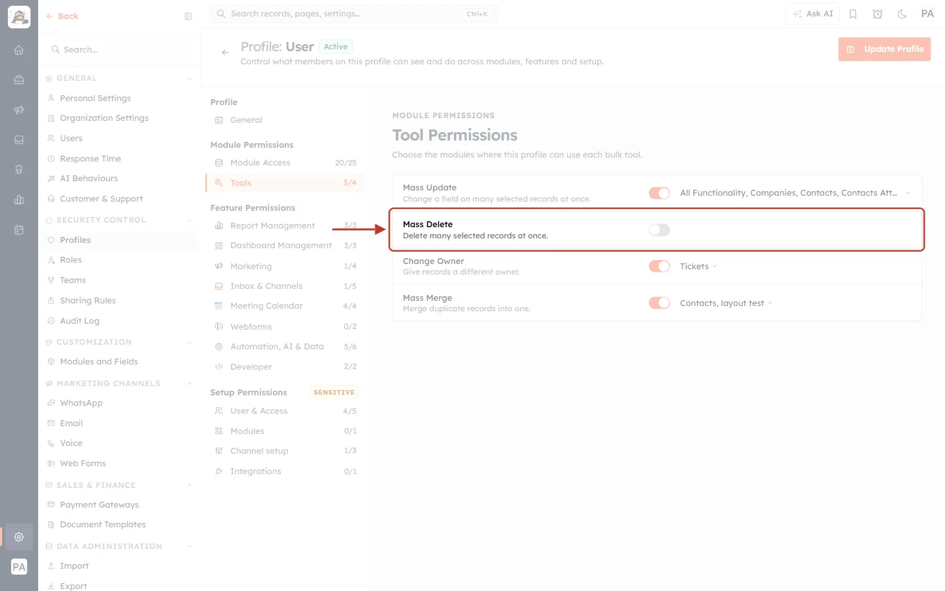Collapse the settings sidebar panel icon
Screen dimensions: 945x591
pyautogui.click(x=188, y=16)
